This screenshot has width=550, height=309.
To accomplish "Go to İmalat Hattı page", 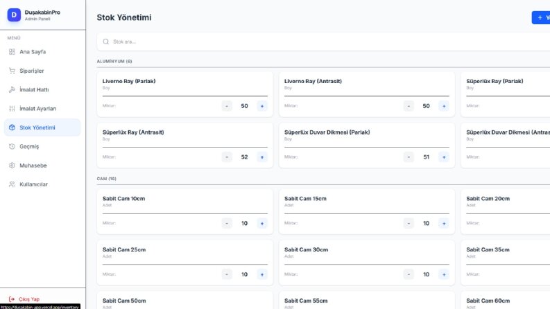I will [42, 89].
